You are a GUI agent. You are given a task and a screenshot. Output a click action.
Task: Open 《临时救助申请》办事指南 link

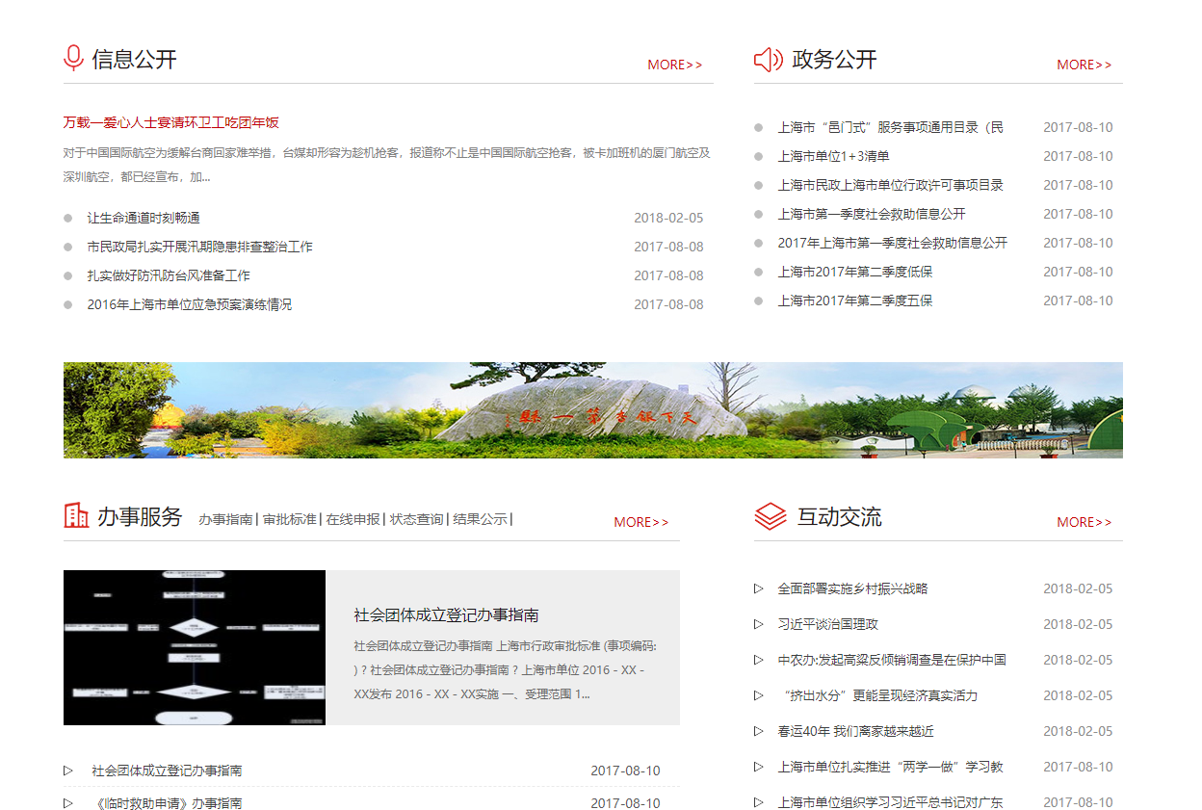[x=167, y=803]
